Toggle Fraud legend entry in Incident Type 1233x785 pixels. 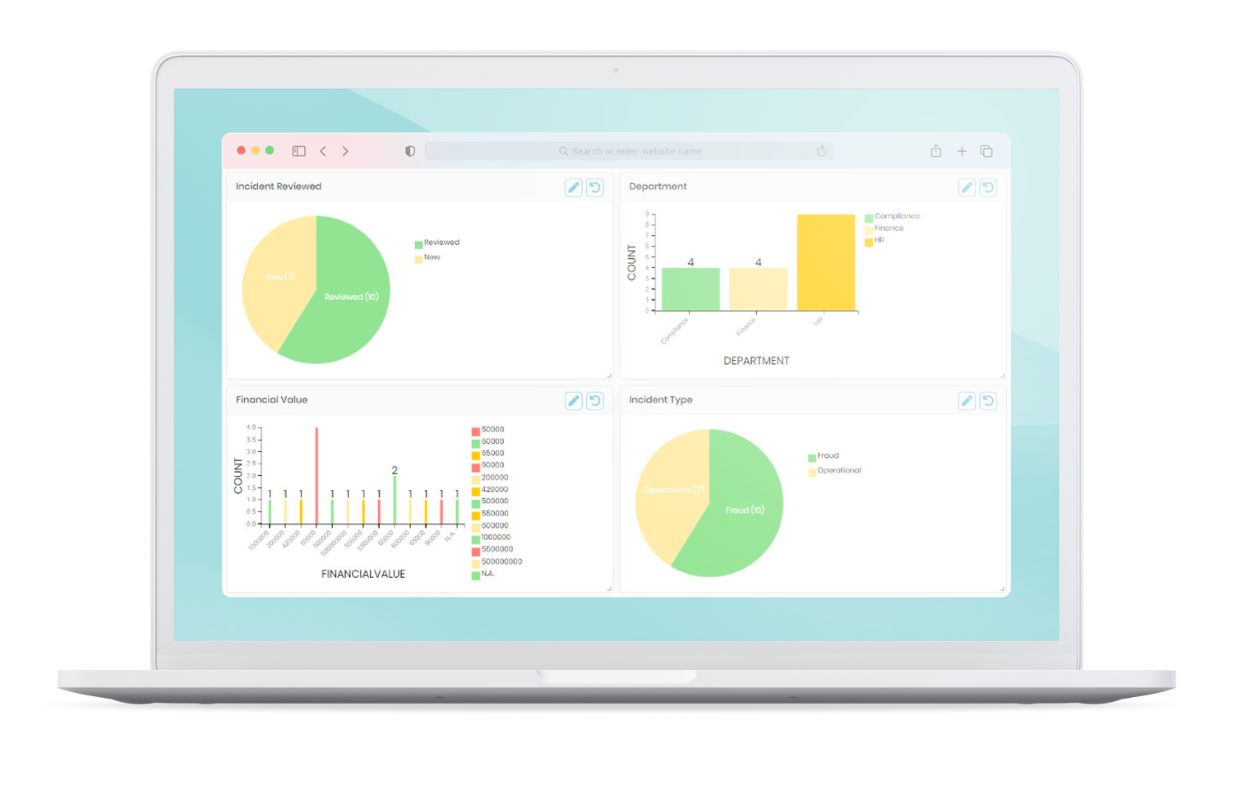click(824, 455)
